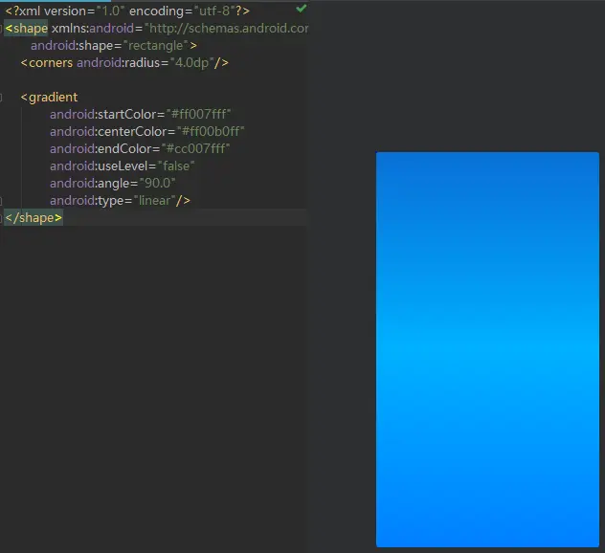
Task: Click the closing shape tag
Action: (x=34, y=217)
